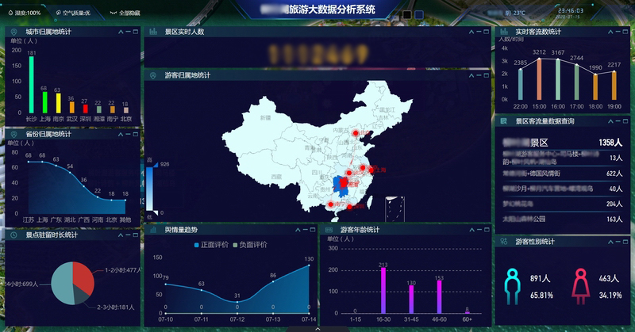Click the 16-30 age group bar
This screenshot has height=332, width=635.
click(383, 291)
